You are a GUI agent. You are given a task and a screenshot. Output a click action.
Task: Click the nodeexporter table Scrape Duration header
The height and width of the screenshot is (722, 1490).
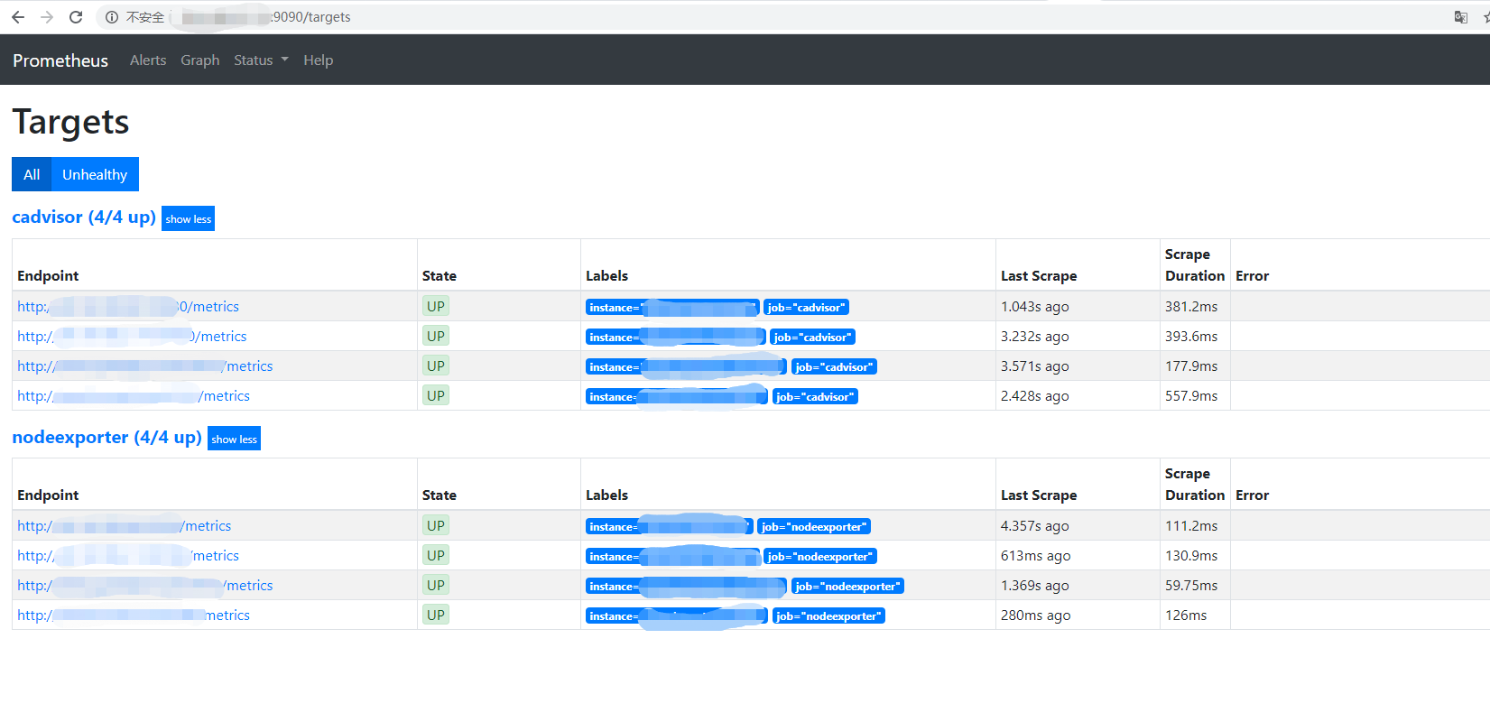1195,485
